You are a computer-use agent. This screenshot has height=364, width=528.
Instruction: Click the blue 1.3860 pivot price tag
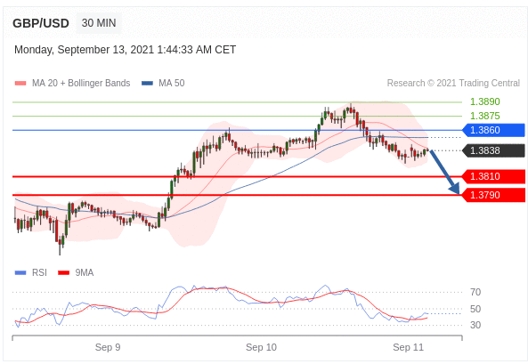[493, 130]
